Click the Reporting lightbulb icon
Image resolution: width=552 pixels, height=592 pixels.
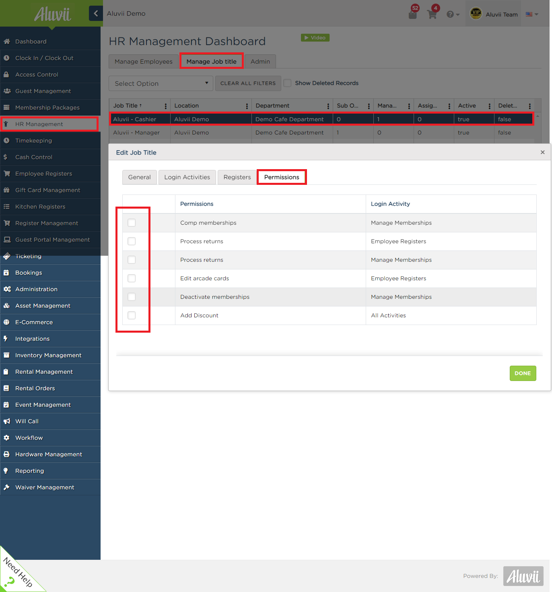click(x=6, y=471)
